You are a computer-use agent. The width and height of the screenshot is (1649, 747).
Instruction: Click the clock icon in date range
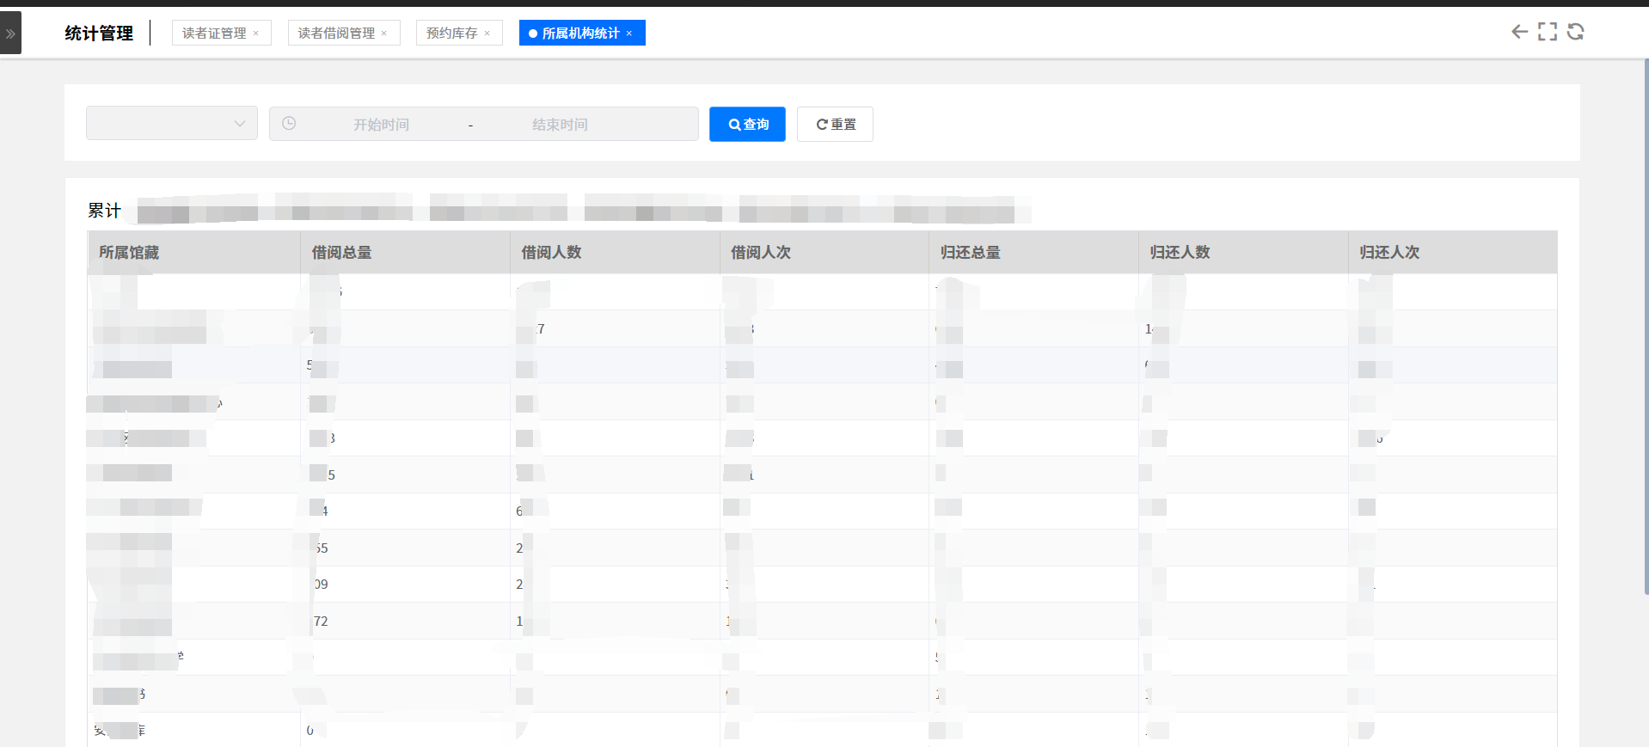click(x=289, y=124)
